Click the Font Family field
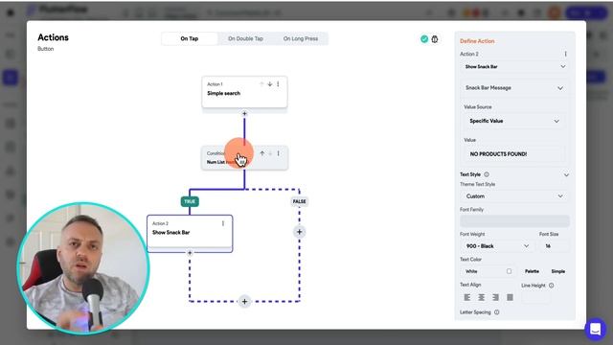613x345 pixels. (514, 221)
